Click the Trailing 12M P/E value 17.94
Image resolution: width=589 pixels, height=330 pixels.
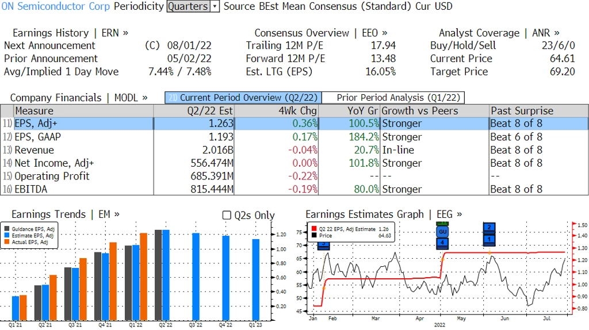tap(383, 45)
